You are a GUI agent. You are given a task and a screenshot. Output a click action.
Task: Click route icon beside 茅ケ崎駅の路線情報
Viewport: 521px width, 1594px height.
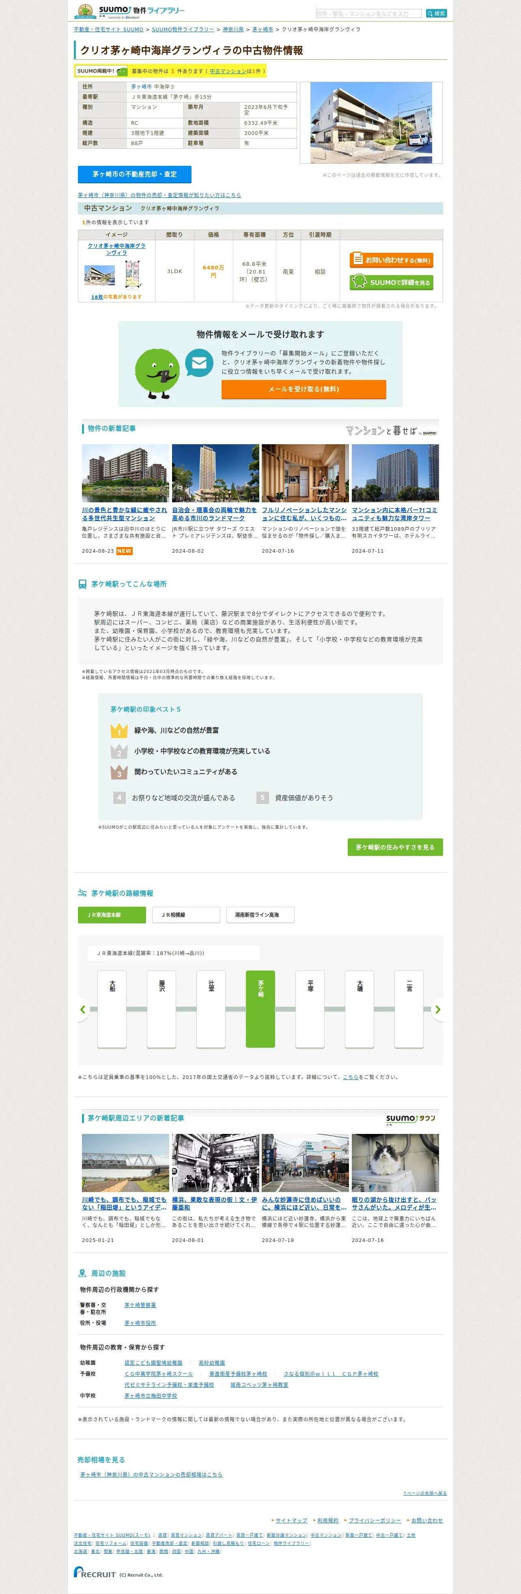click(x=82, y=893)
